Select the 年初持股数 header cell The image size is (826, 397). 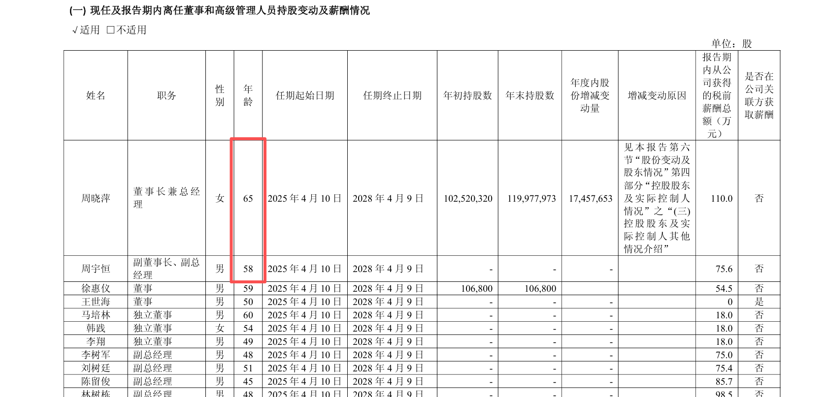[467, 95]
